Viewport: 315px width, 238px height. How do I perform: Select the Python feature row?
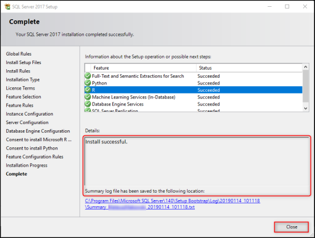click(x=193, y=83)
